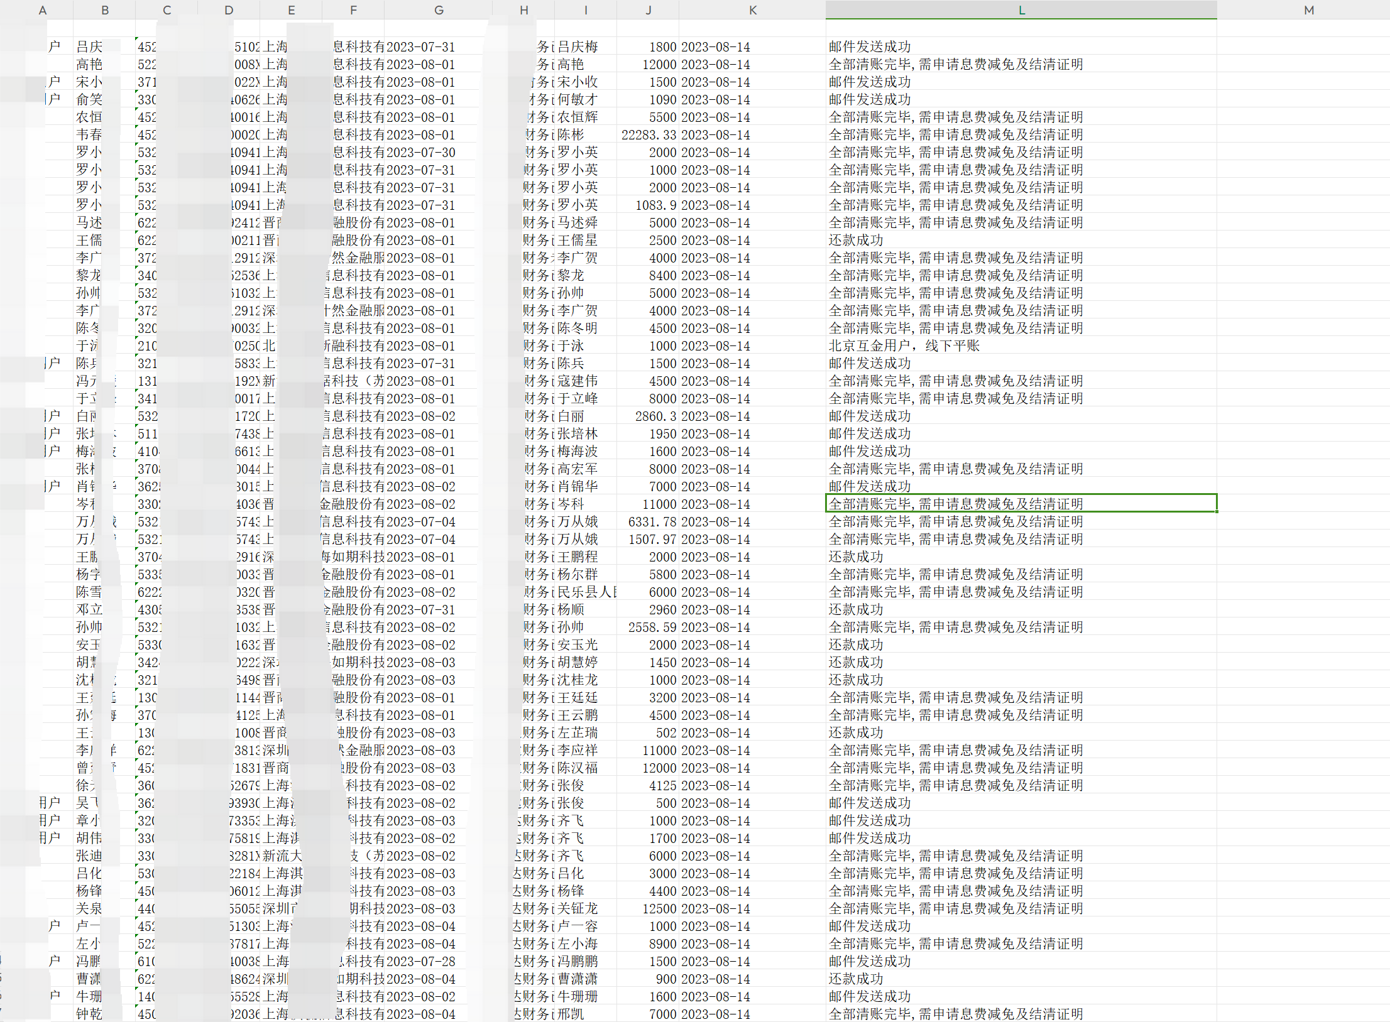Click the amount 2960 in 杨顺 row
The height and width of the screenshot is (1022, 1390).
(x=648, y=610)
